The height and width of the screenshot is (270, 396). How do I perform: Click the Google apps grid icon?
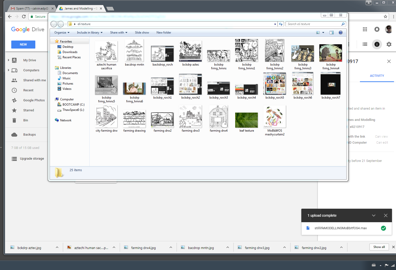click(x=365, y=30)
